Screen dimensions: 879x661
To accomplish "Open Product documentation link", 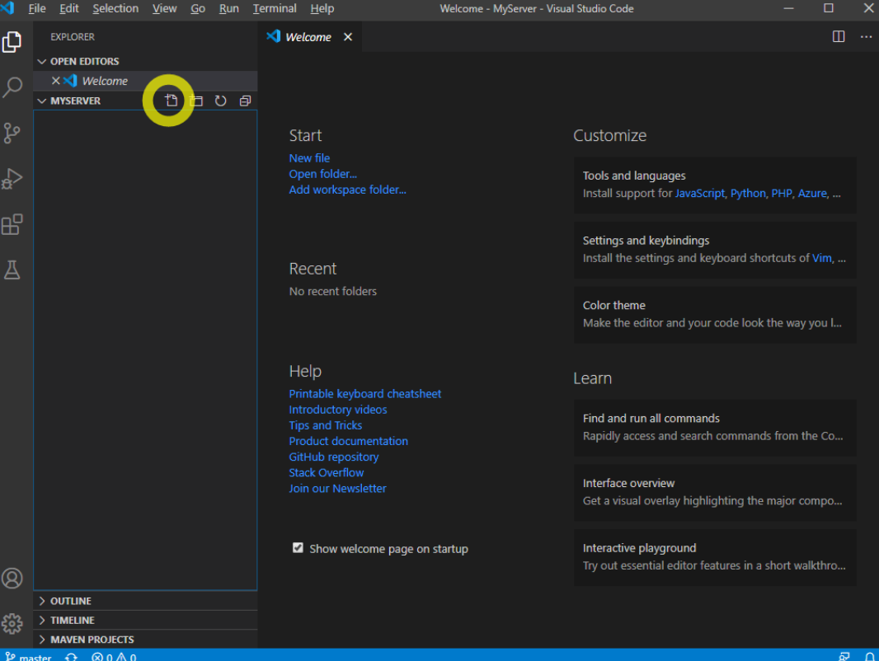I will pos(349,441).
